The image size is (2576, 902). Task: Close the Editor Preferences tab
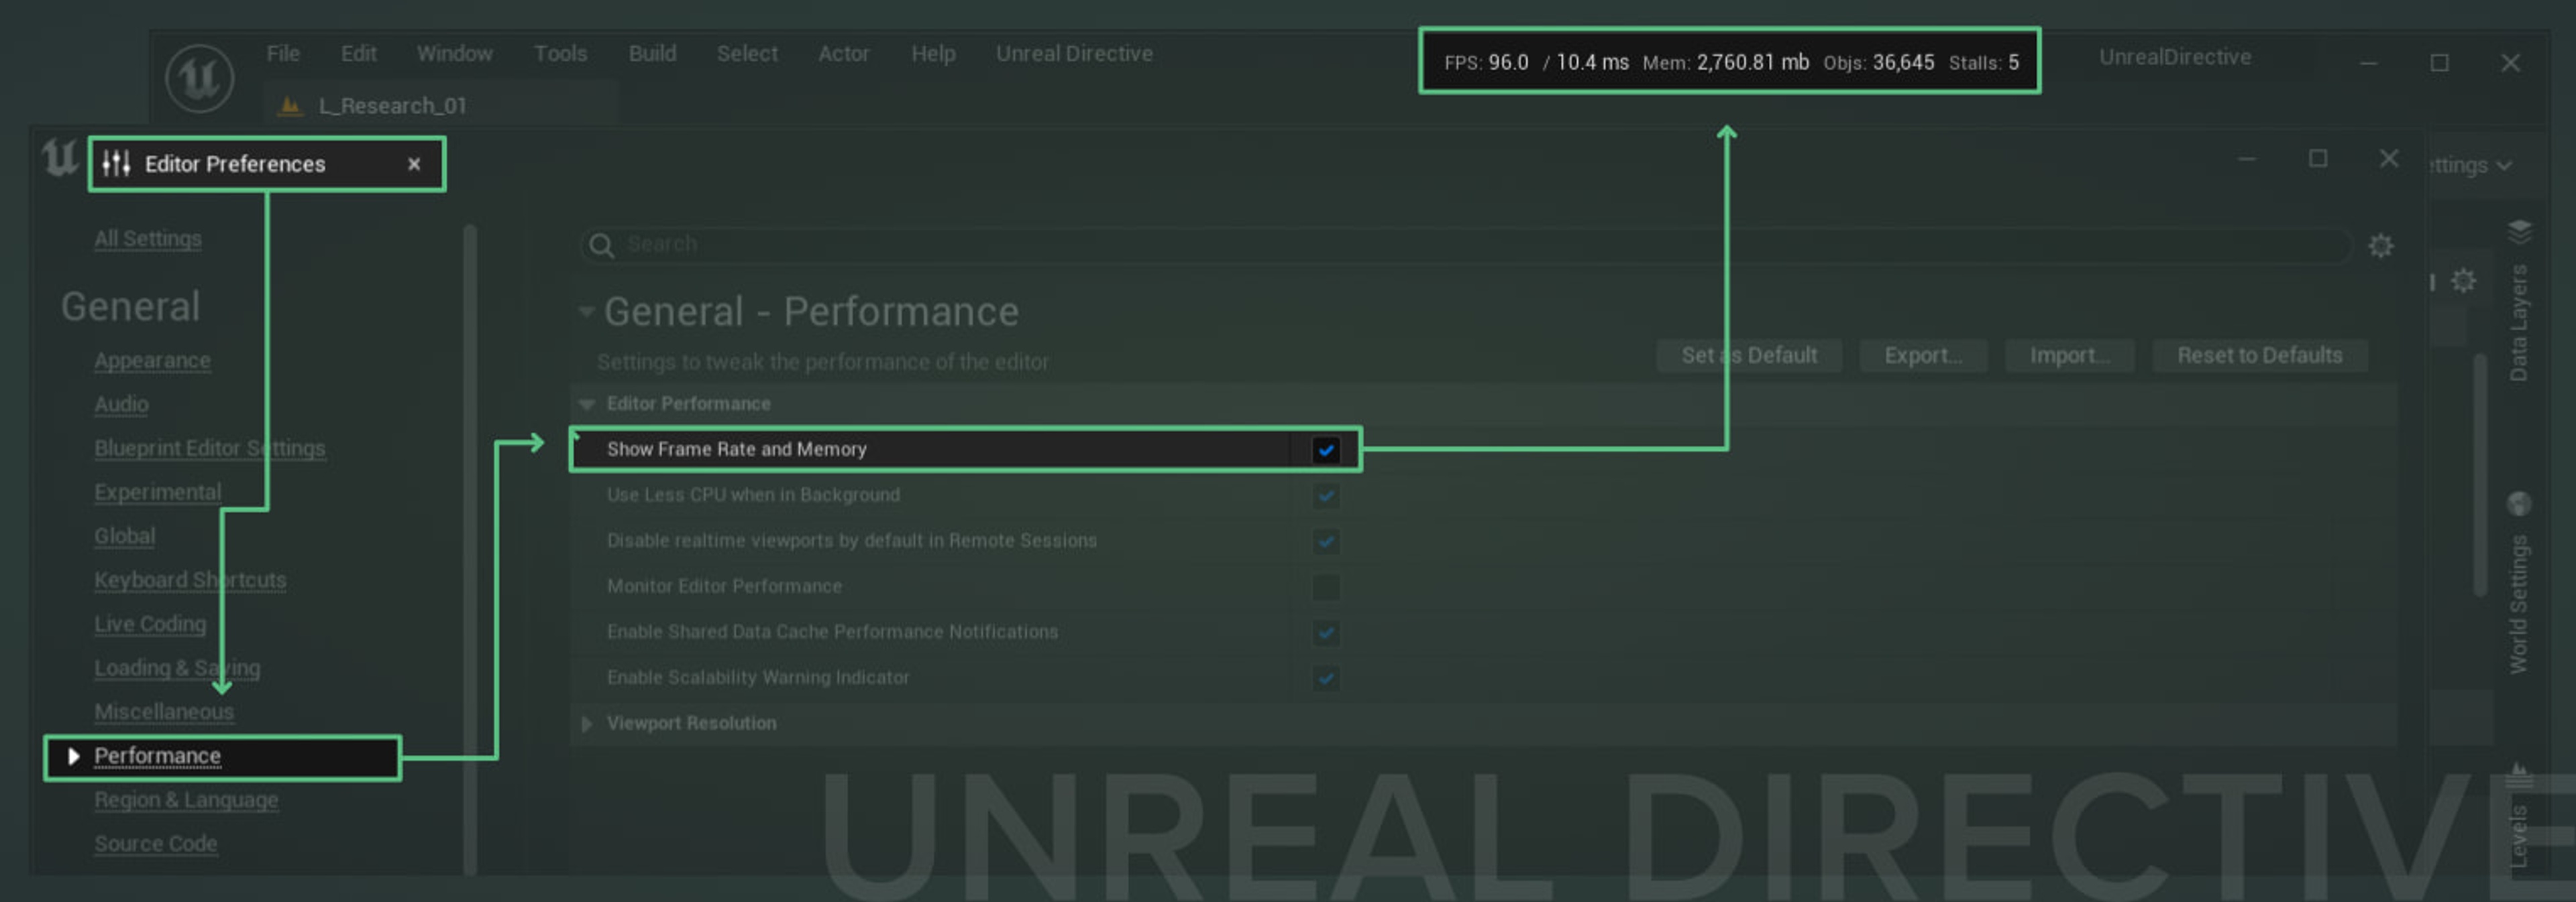414,164
